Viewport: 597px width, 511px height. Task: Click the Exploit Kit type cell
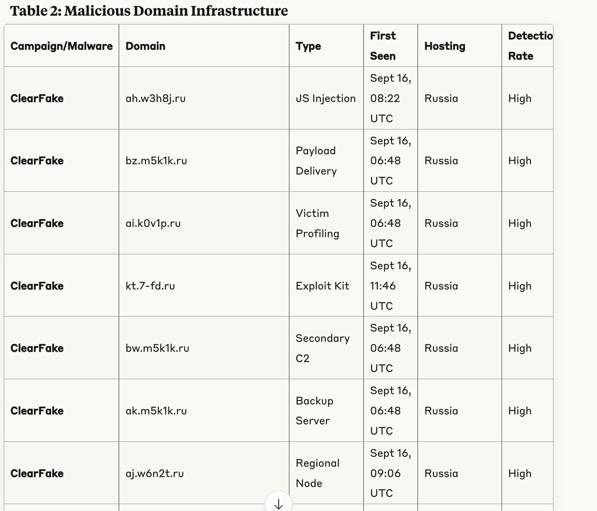(322, 286)
